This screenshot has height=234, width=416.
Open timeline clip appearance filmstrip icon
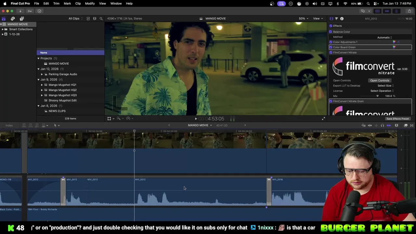click(396, 125)
